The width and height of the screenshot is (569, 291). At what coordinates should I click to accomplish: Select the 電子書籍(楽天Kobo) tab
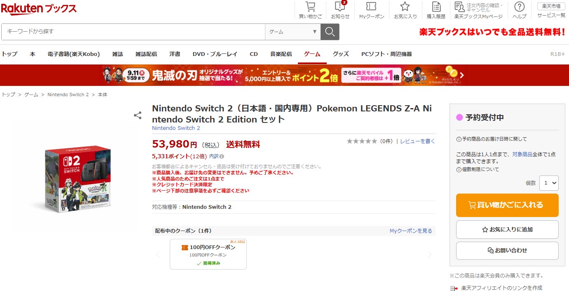74,54
